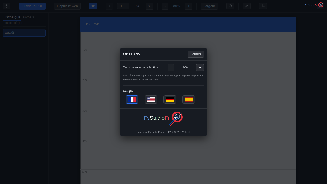Click the rotate page icon

coord(230,6)
